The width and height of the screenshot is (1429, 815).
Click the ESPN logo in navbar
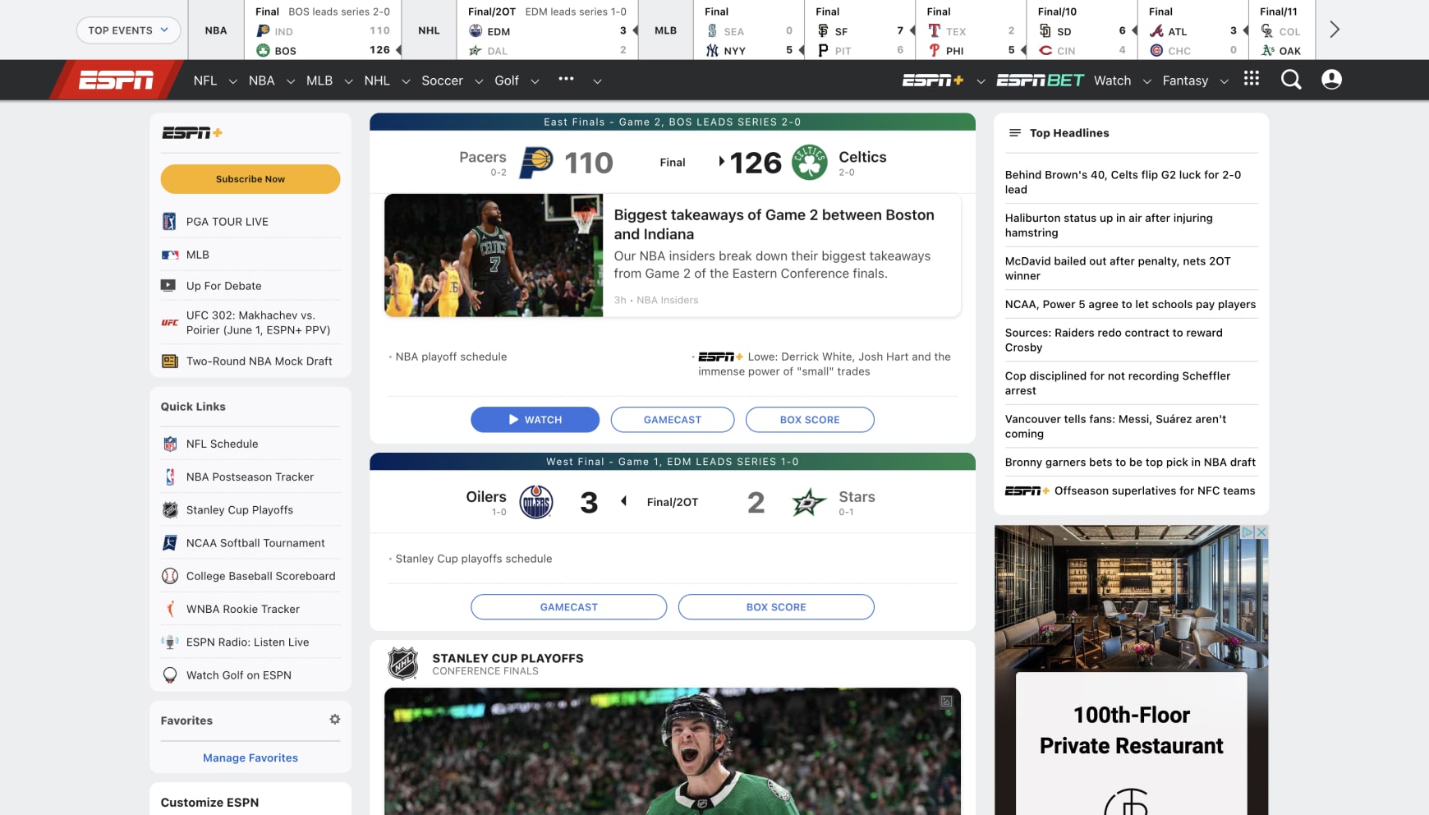pos(116,81)
